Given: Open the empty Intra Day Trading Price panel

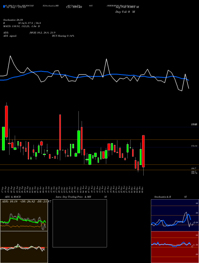Looking at the screenshot, I should point(80,223).
